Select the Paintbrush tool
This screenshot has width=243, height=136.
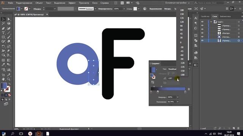pyautogui.click(x=9, y=37)
